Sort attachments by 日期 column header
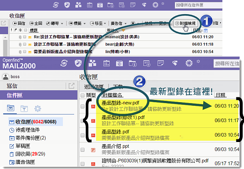Viewport: 244px width, 169px height. pos(220,95)
